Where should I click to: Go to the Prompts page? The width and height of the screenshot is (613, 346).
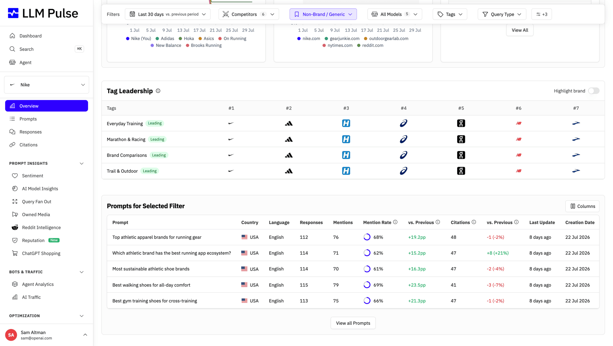[47, 119]
